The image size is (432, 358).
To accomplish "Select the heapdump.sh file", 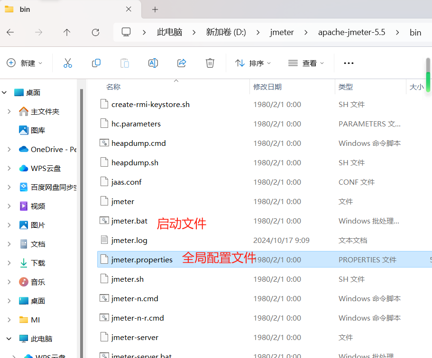I will point(135,162).
